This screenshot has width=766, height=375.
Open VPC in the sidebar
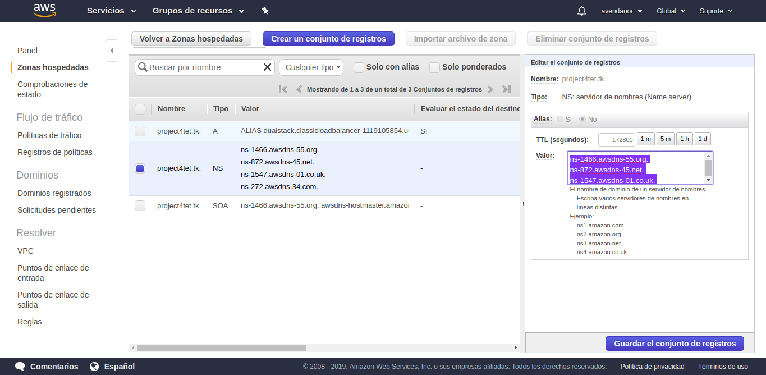pos(26,251)
